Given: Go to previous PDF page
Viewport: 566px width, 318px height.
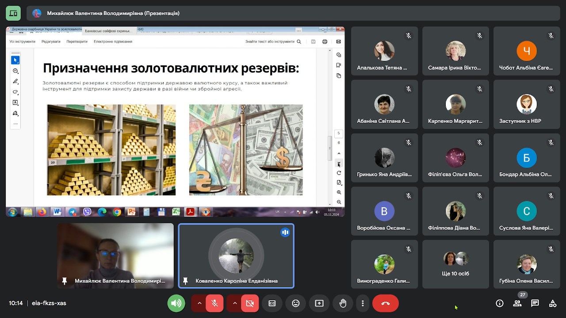Looking at the screenshot, I should coord(339,153).
